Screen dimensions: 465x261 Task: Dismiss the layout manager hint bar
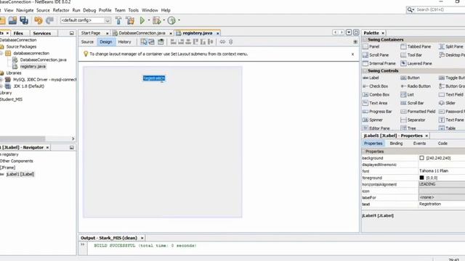pos(352,54)
